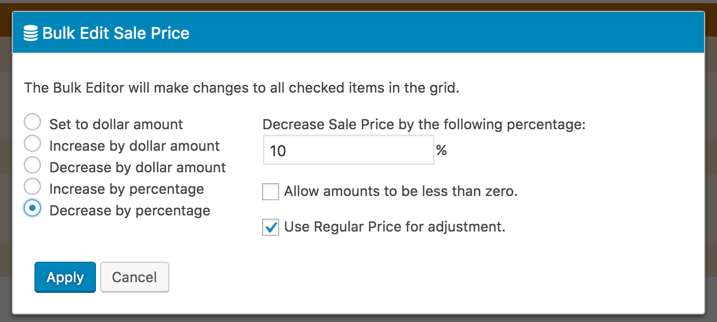Enable the "Allow amounts less than zero" checkbox

[x=271, y=192]
